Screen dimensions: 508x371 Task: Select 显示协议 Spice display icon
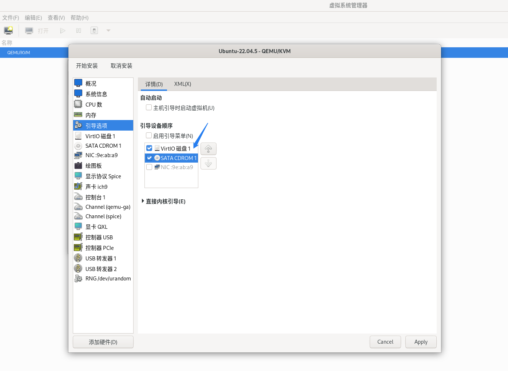pos(78,176)
